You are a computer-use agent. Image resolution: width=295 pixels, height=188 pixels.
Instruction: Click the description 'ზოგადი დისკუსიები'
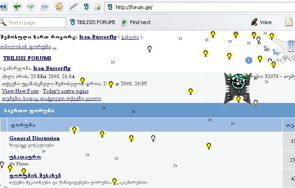pyautogui.click(x=31, y=145)
